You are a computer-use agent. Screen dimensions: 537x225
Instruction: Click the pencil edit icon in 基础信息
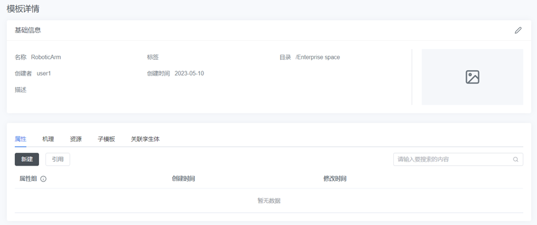pos(518,30)
